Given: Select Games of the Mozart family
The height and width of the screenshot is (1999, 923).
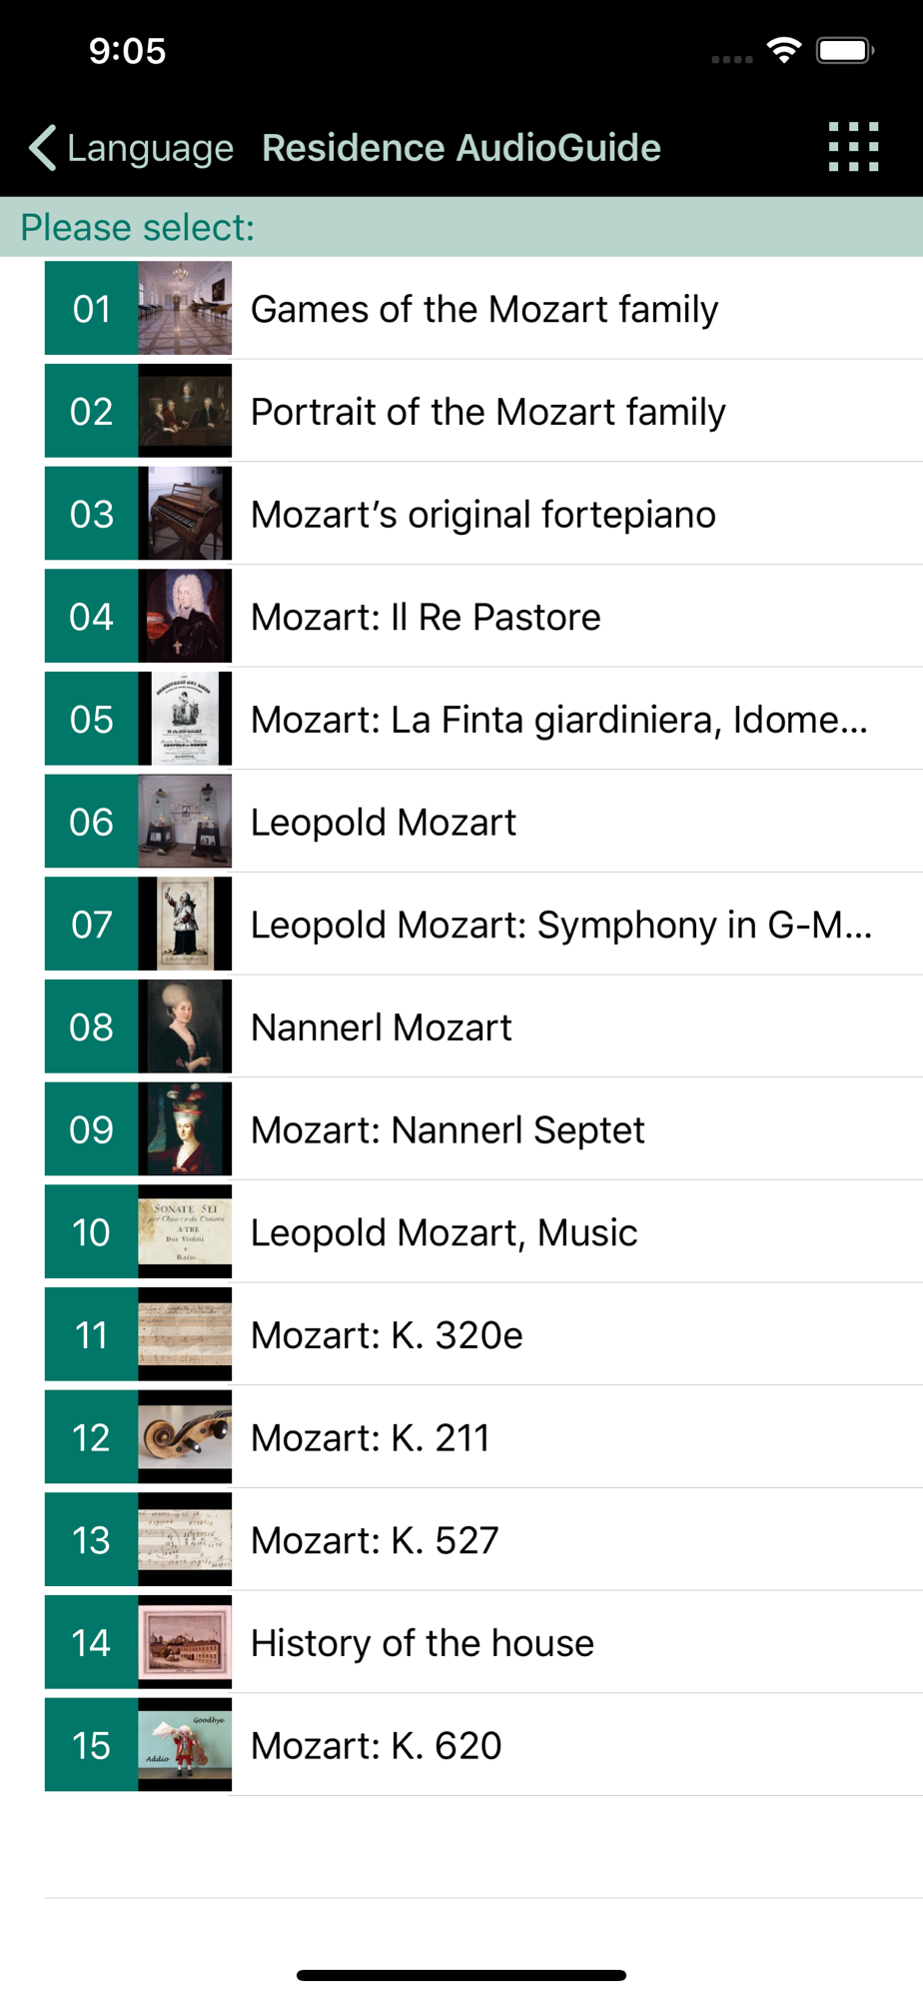Looking at the screenshot, I should pos(483,309).
